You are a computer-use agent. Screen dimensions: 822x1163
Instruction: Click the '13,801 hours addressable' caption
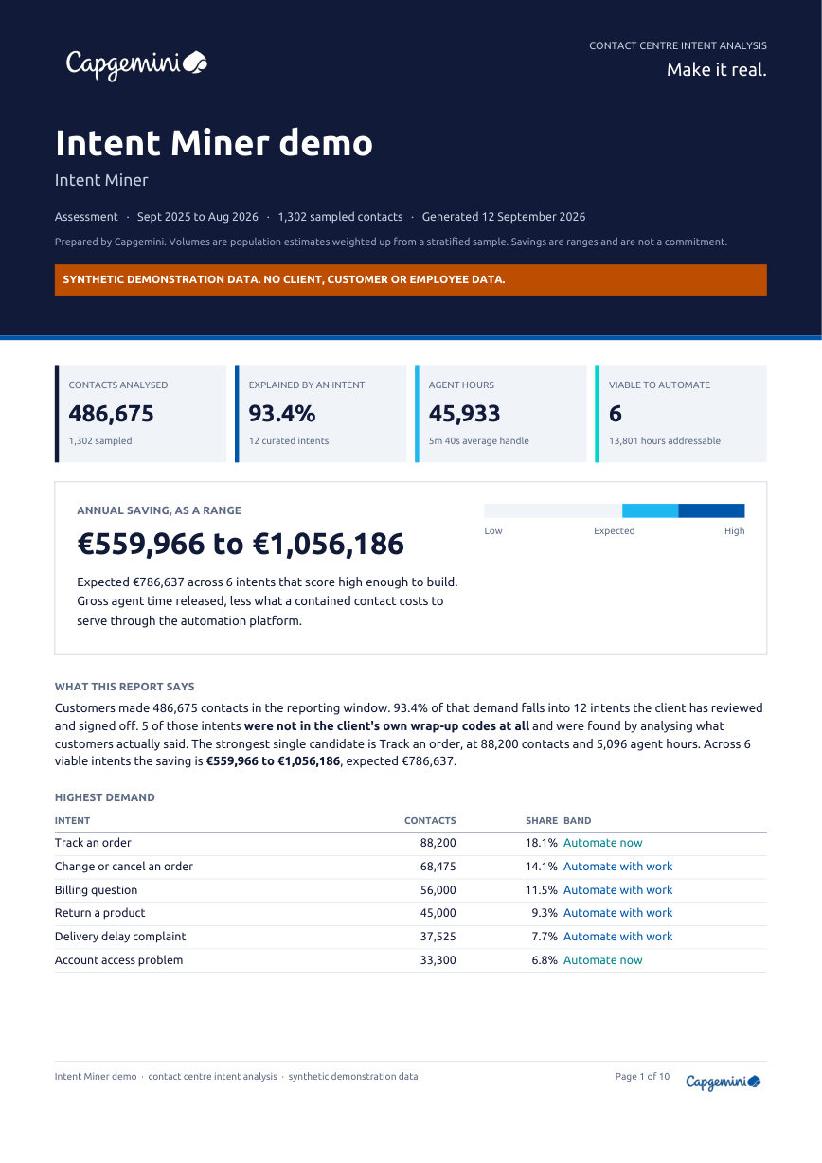point(665,441)
